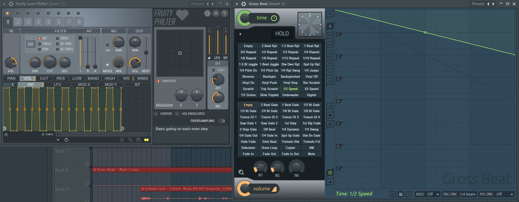Click the SVF filter type button
Viewport: 519px width, 202px height.
click(31, 44)
